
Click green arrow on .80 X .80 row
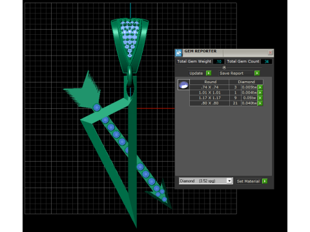(260, 103)
